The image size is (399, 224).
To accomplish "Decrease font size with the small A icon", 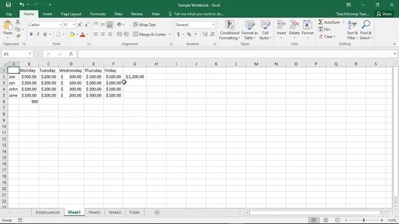I will click(87, 25).
